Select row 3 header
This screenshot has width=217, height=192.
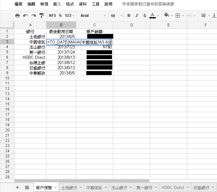pyautogui.click(x=7, y=42)
